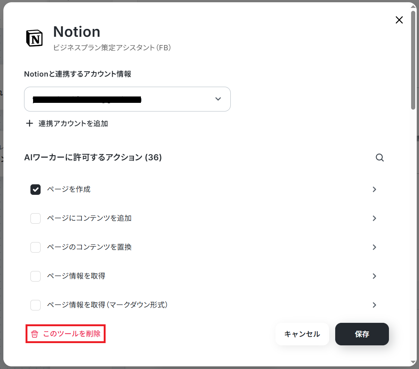Click the dialog vertical scrollbar thumb
The width and height of the screenshot is (419, 369).
tap(413, 60)
